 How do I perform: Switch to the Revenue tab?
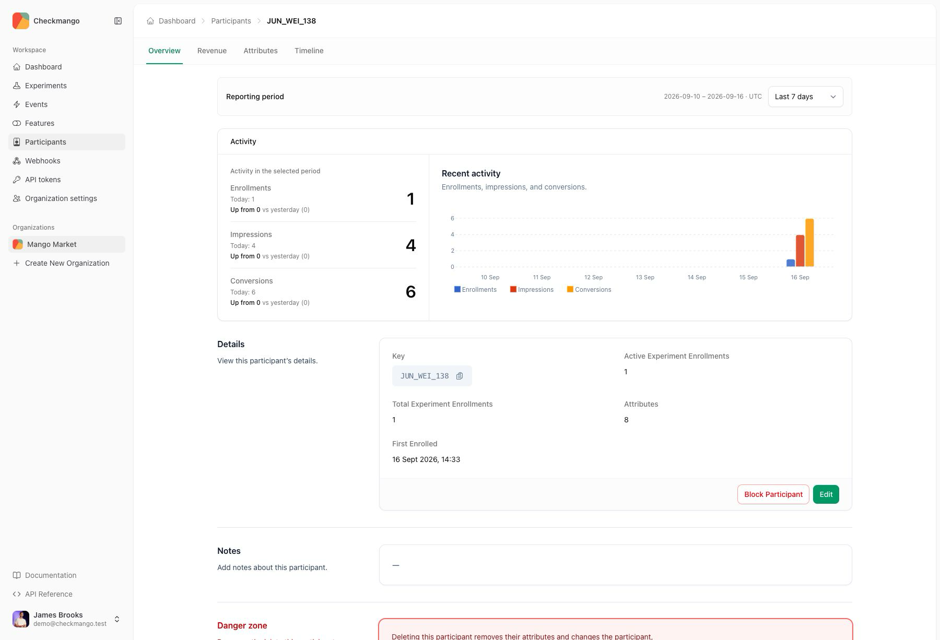click(212, 51)
